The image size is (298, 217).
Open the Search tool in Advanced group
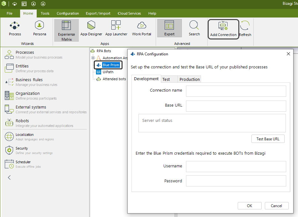click(194, 28)
